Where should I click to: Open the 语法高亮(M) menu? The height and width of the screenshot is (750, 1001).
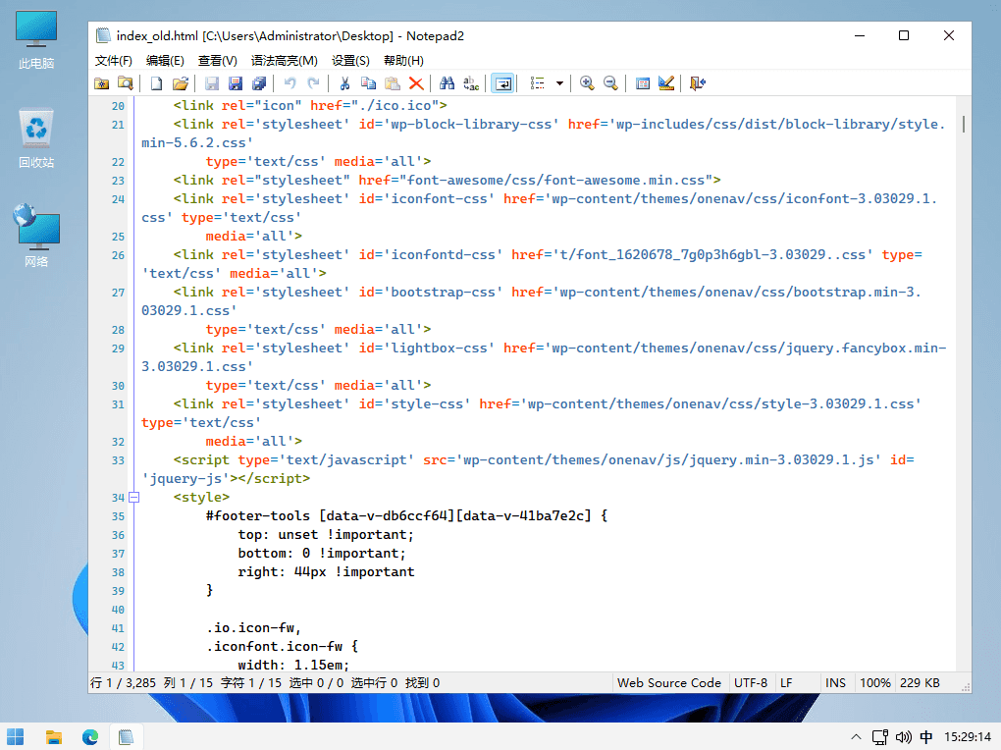pos(284,61)
